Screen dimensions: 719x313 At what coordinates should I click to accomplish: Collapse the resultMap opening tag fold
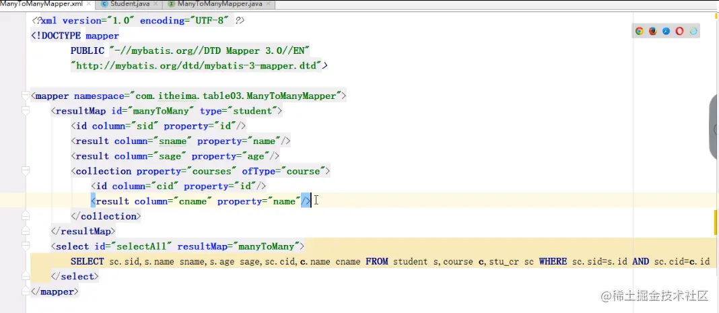coord(26,111)
